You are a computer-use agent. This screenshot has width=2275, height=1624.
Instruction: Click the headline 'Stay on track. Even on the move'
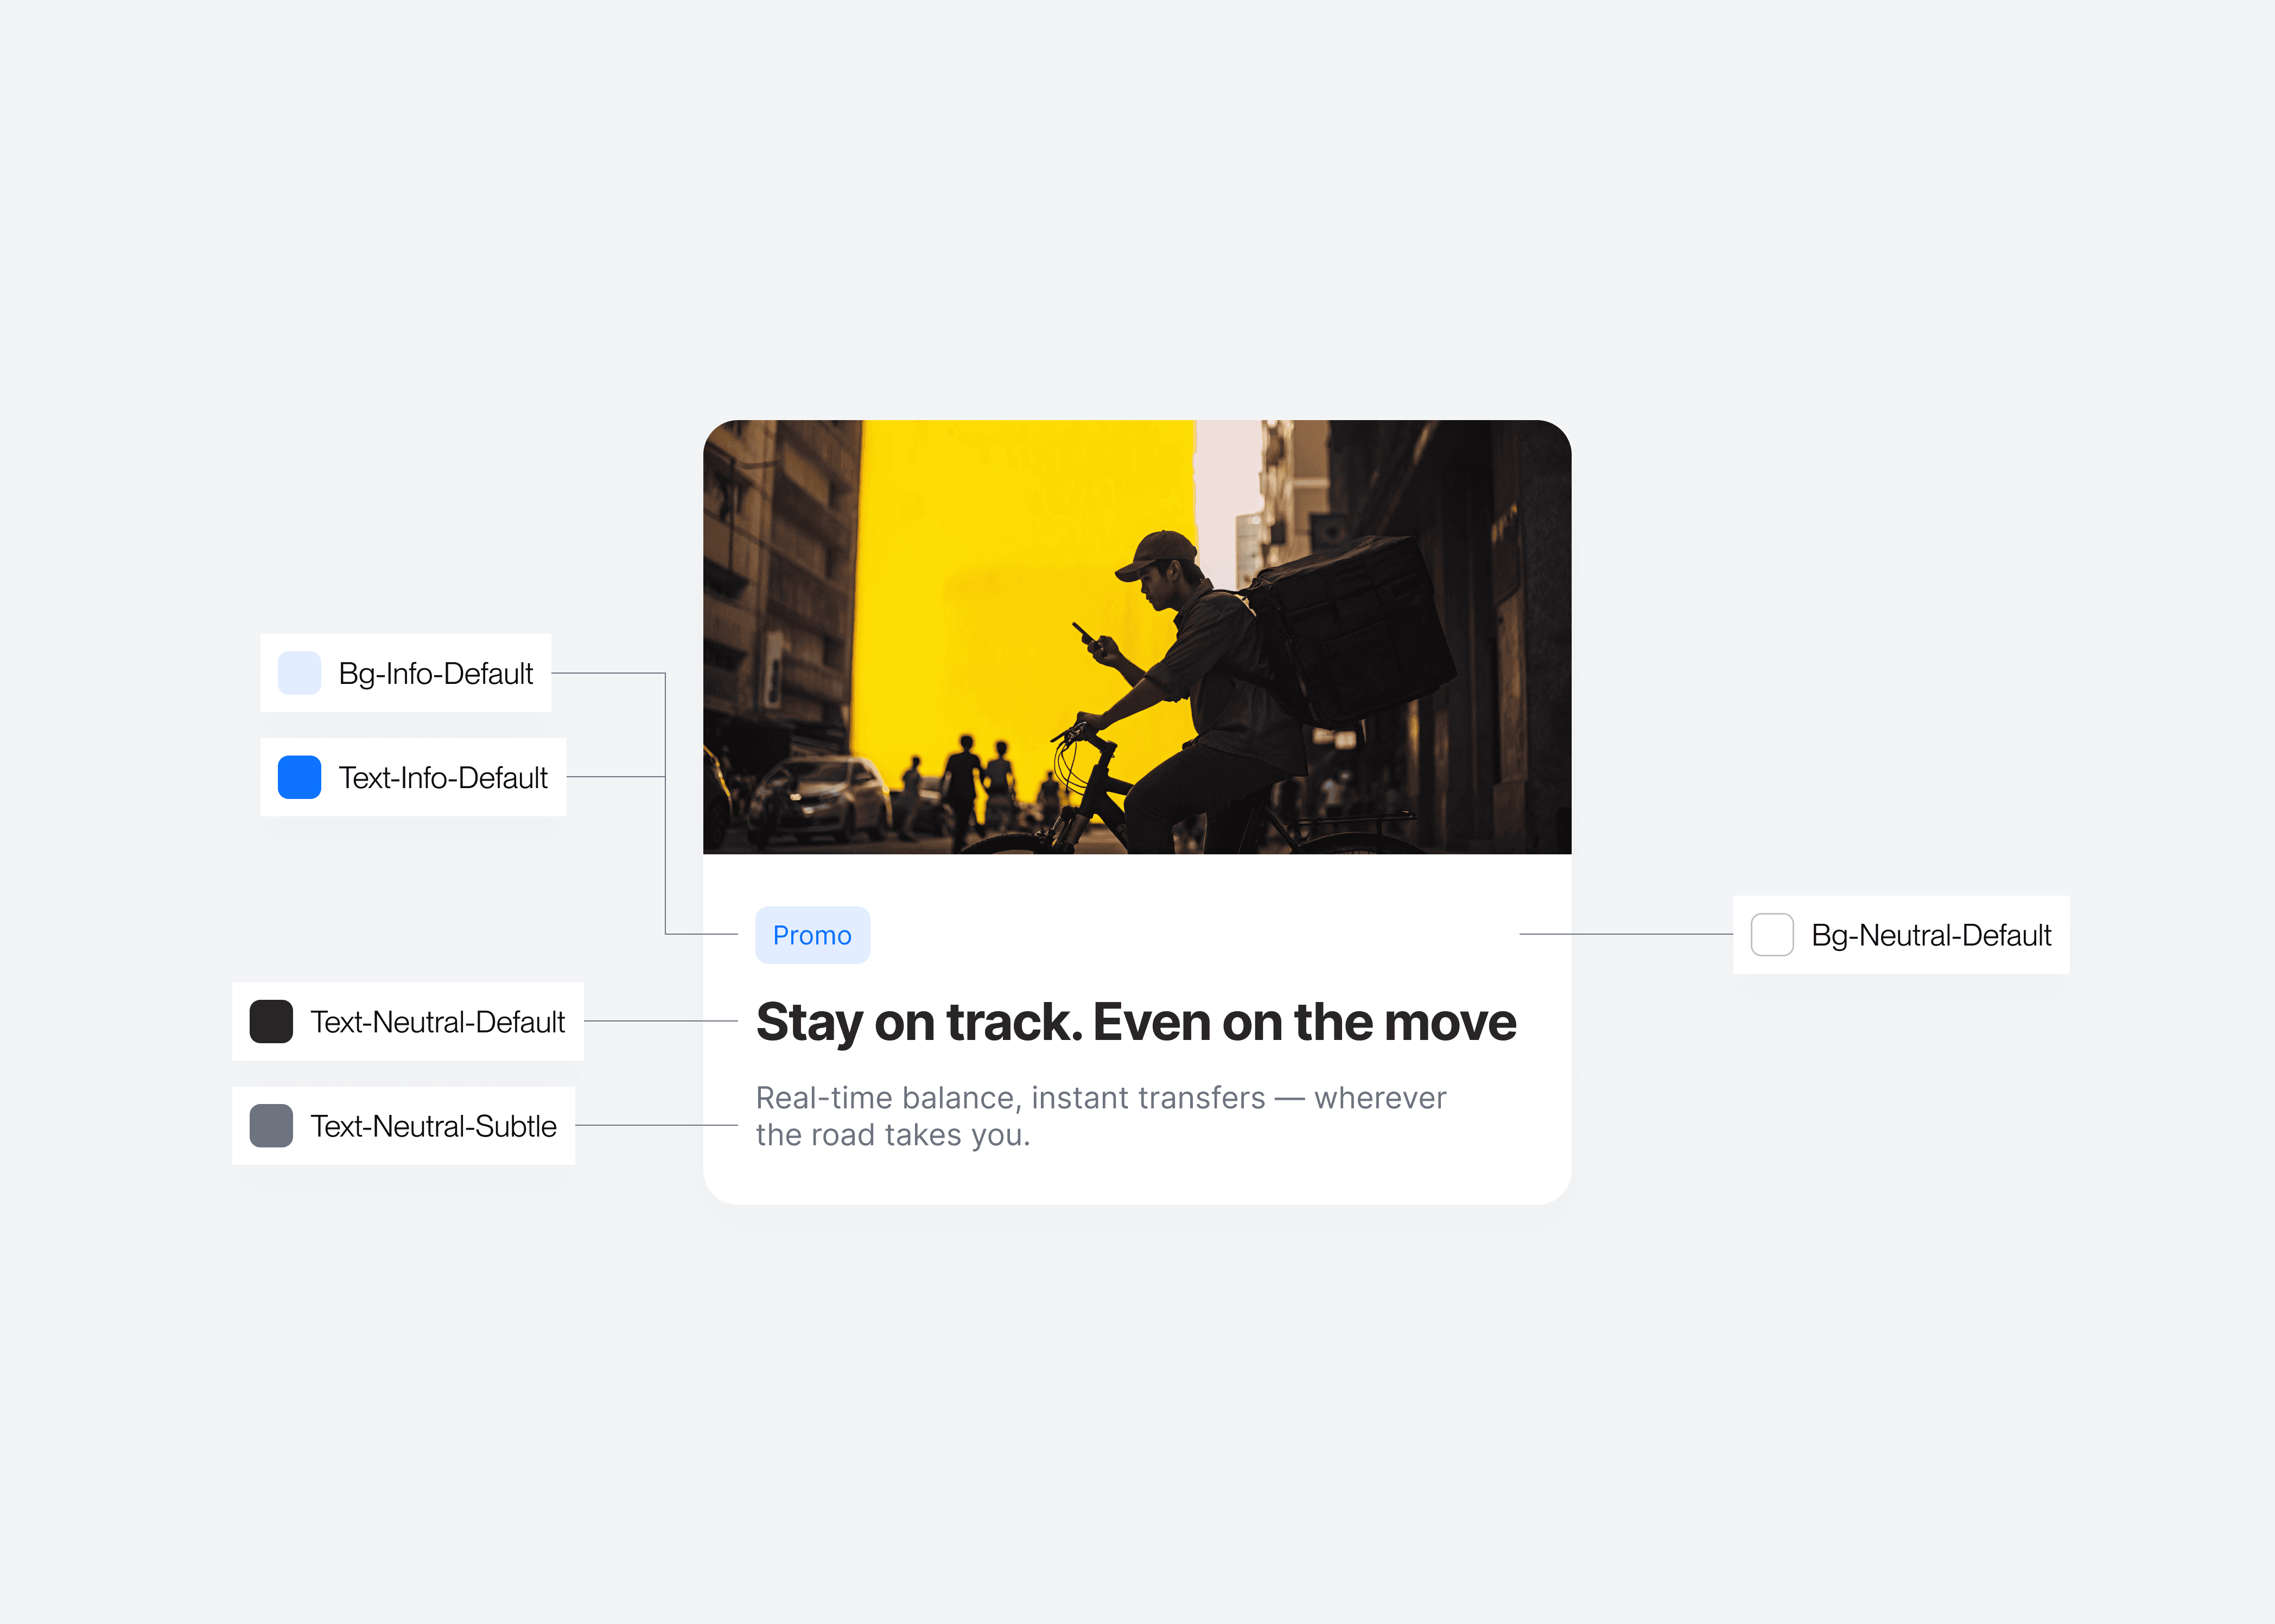click(x=1135, y=1021)
